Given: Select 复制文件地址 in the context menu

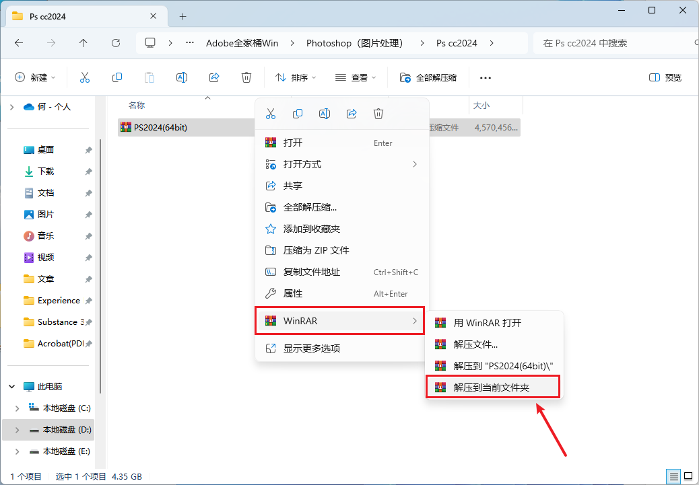Looking at the screenshot, I should click(342, 272).
